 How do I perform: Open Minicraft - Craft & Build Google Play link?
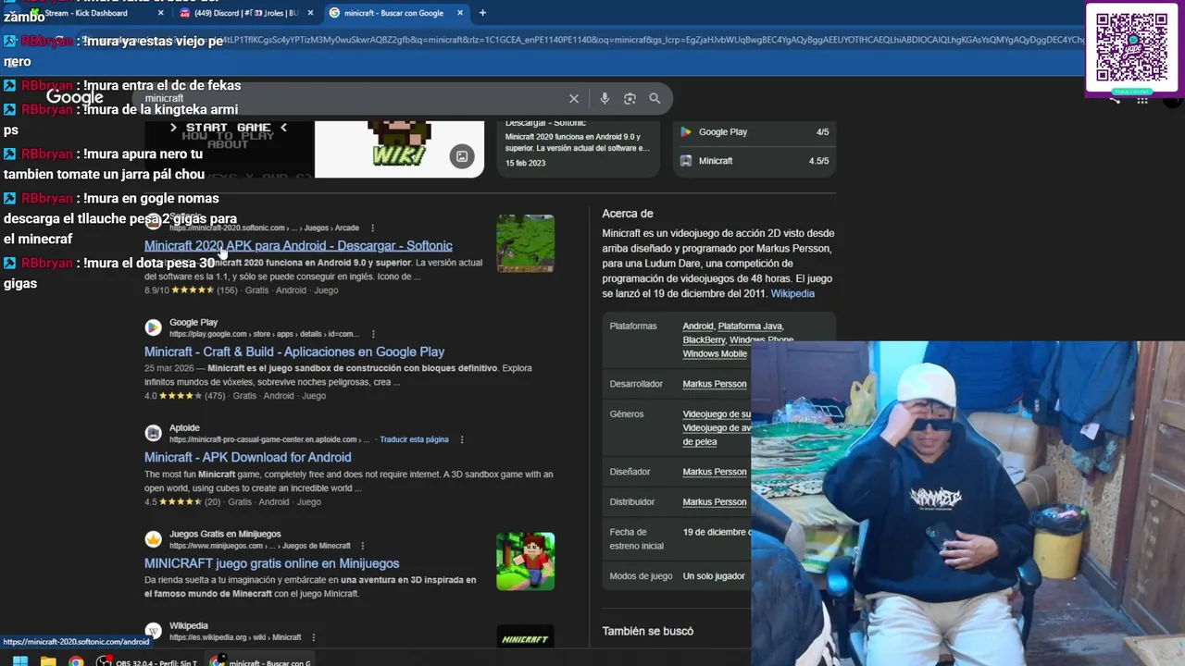point(294,351)
